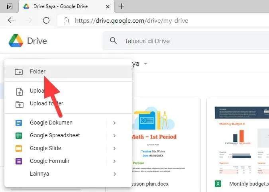This screenshot has height=192, width=269.
Task: Expand Google Dokumen submenu arrow
Action: click(114, 123)
